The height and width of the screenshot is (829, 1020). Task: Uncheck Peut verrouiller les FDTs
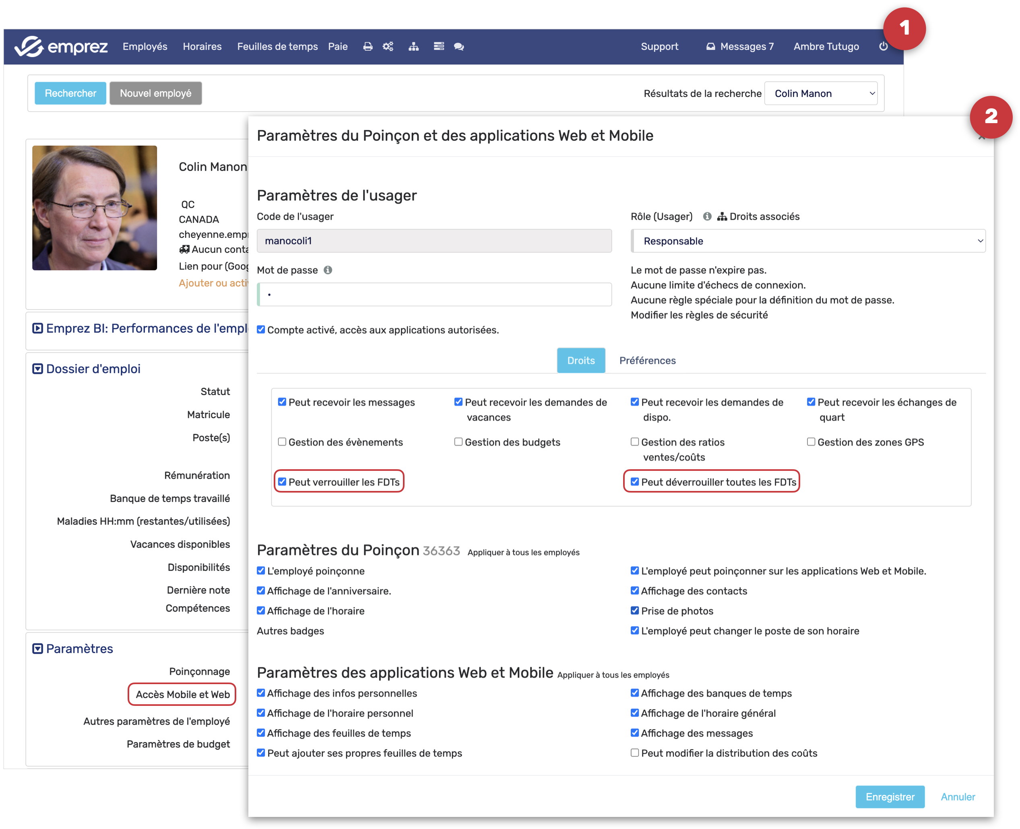[x=282, y=482]
